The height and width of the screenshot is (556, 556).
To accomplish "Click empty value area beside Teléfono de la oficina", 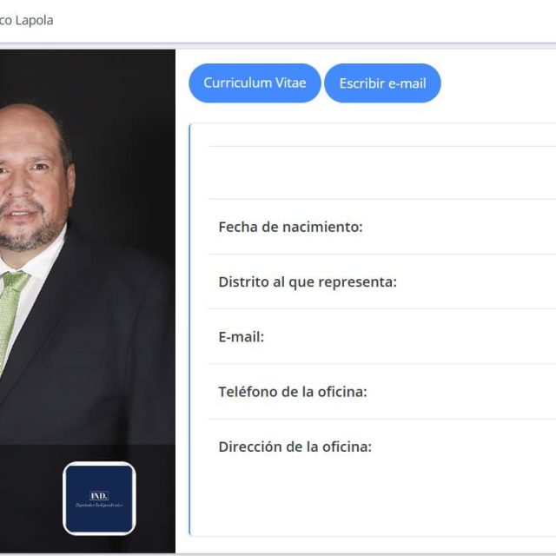I will (x=461, y=392).
